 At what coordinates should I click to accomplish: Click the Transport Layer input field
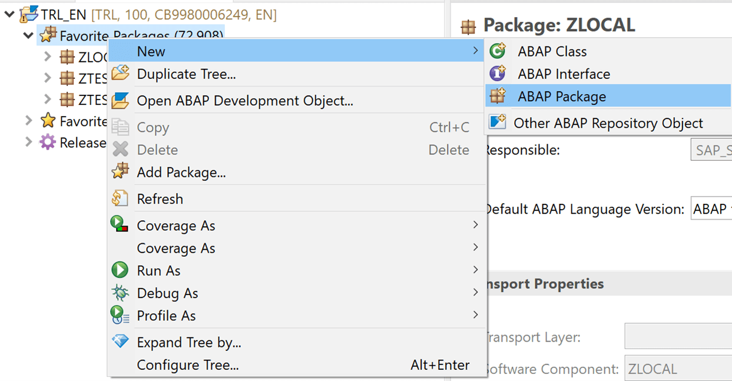(x=677, y=337)
